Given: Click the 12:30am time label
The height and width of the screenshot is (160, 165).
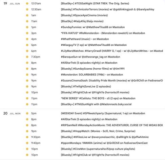Looking at the screenshot, I should (36, 9).
